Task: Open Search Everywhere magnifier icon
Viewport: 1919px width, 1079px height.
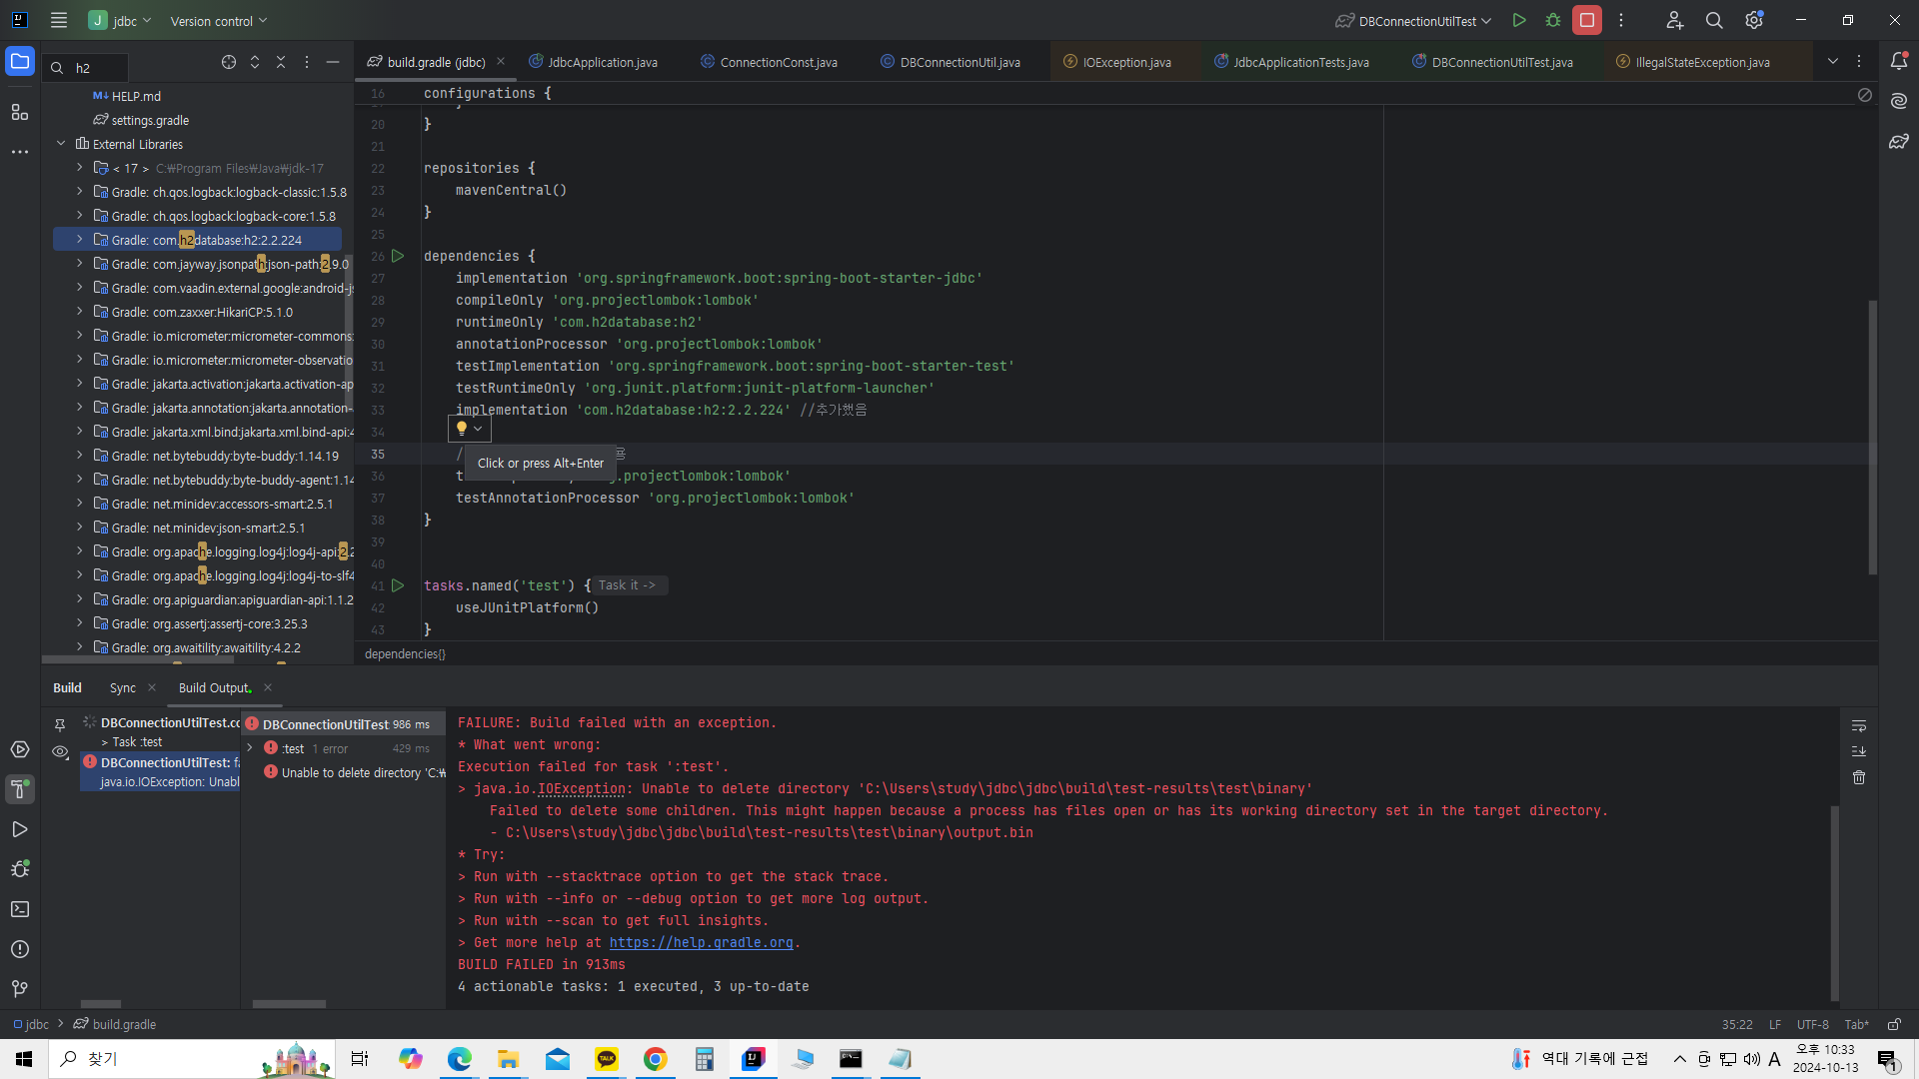Action: [x=1714, y=20]
